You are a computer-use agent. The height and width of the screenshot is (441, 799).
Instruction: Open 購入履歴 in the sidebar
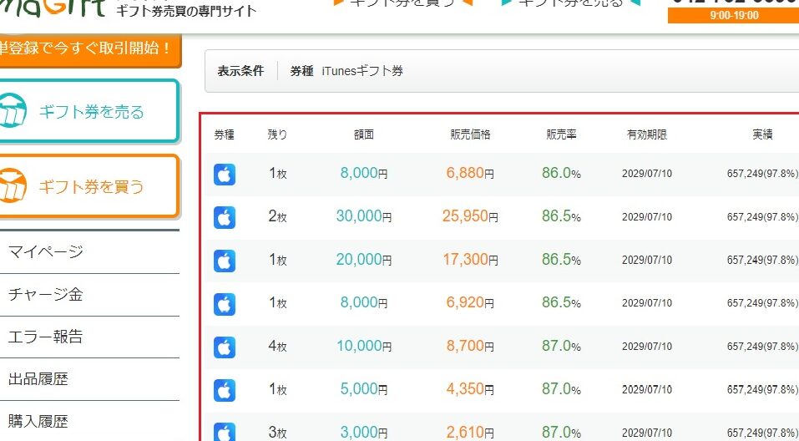coord(38,422)
